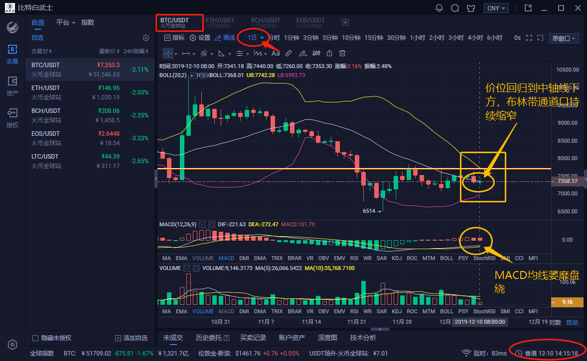Remove the MACD indicator with X icon
The width and height of the screenshot is (587, 361).
(211, 225)
